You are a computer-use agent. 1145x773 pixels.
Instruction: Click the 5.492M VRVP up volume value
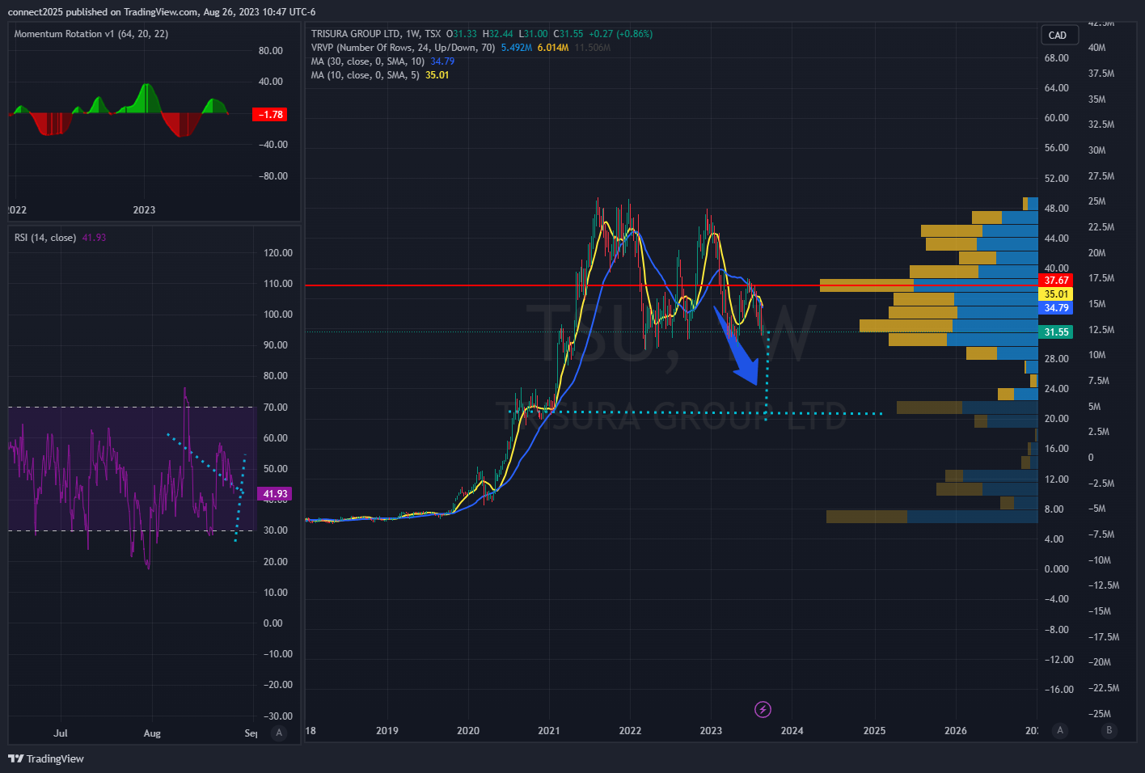click(x=517, y=48)
